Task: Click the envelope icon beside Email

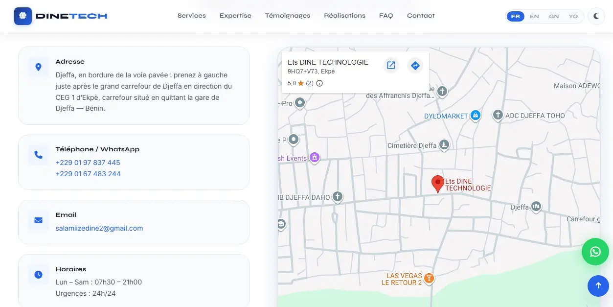Action: coord(38,220)
